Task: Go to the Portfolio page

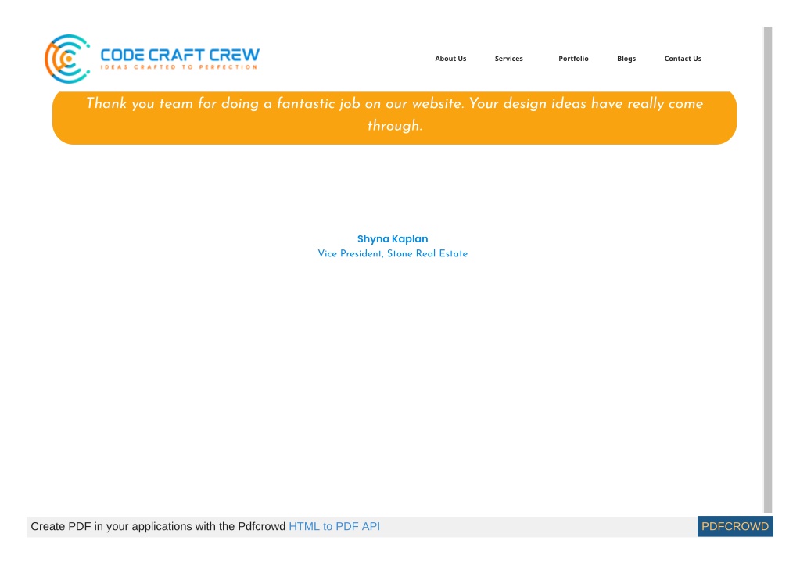Action: (573, 59)
